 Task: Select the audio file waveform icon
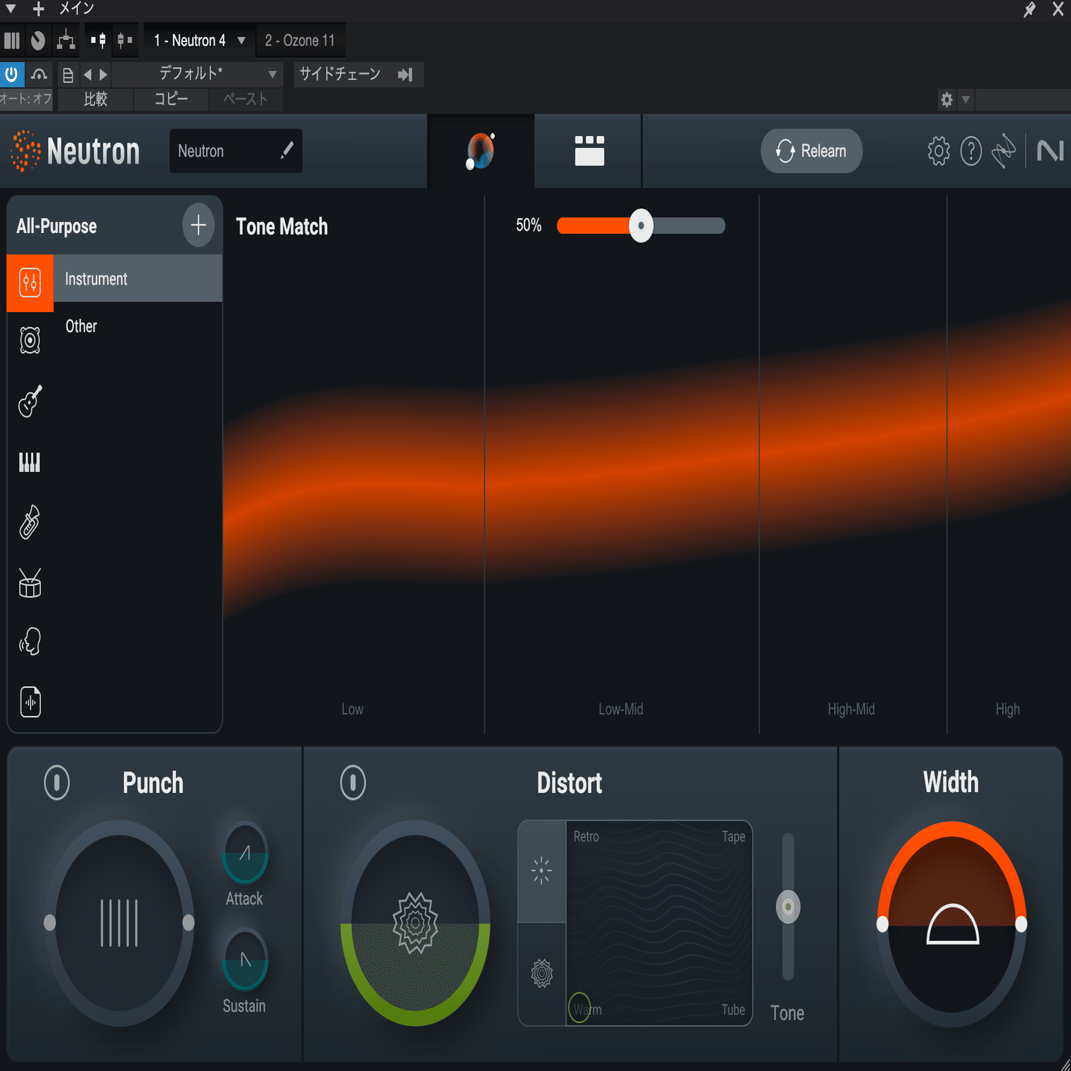point(30,701)
